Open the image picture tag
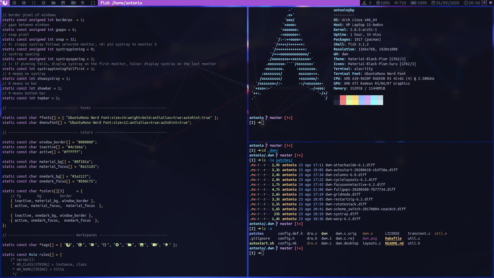Screen dimensions: 494x278 coord(63,3)
